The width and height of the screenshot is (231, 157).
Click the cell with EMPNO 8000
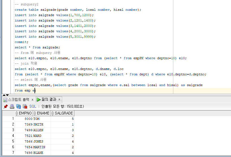[x=24, y=119]
